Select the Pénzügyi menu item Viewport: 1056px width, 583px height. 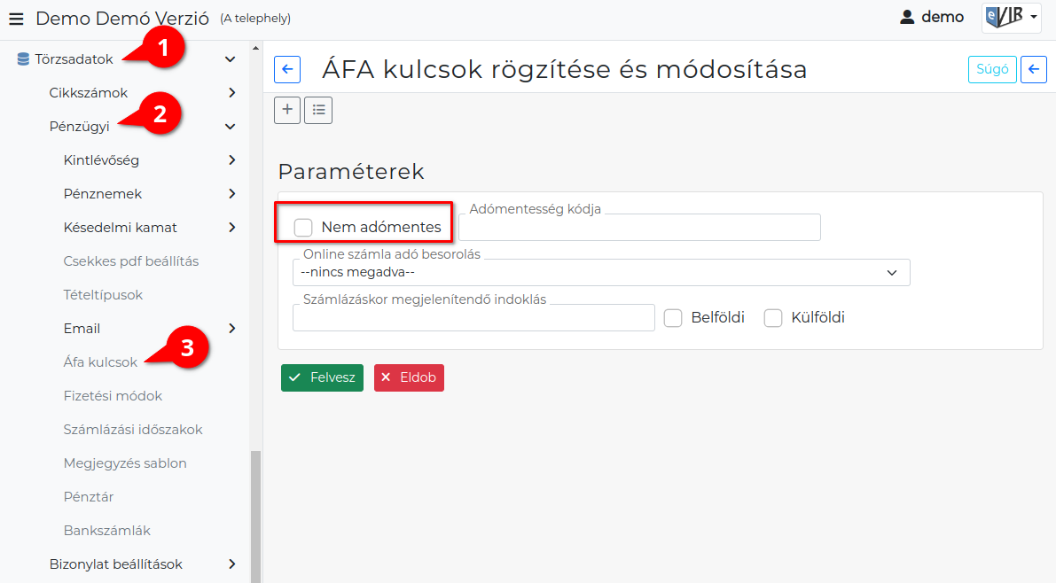click(x=80, y=127)
